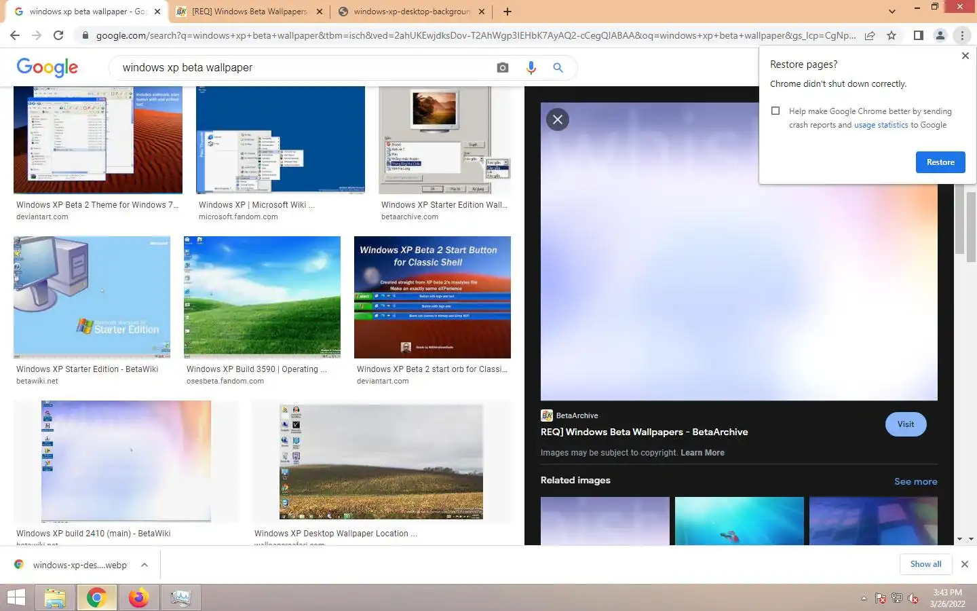
Task: Click deviantart.com under Beta 2 Theme
Action: 42,217
